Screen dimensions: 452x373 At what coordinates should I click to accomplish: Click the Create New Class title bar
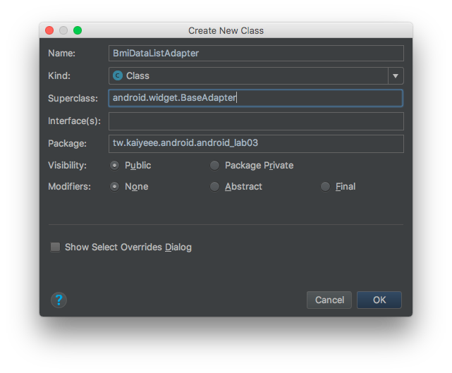(x=226, y=30)
